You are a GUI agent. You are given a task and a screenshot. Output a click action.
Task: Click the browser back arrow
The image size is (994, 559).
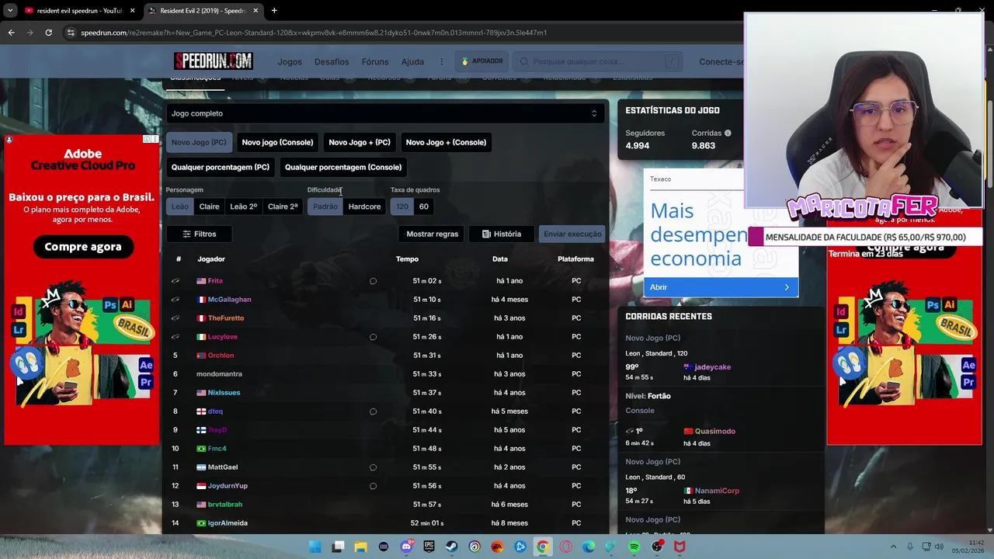pos(11,33)
